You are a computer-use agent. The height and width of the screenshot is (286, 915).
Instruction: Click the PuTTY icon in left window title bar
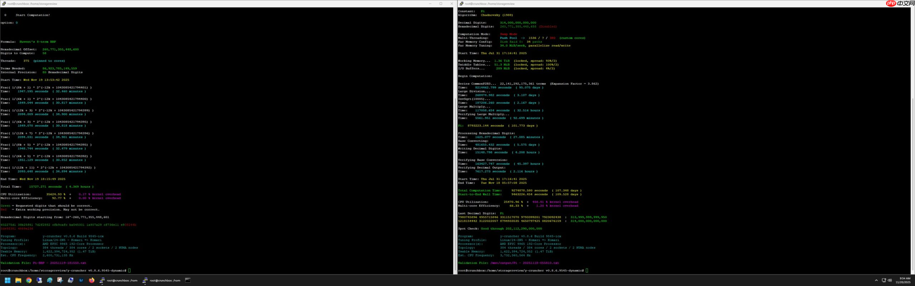point(4,4)
